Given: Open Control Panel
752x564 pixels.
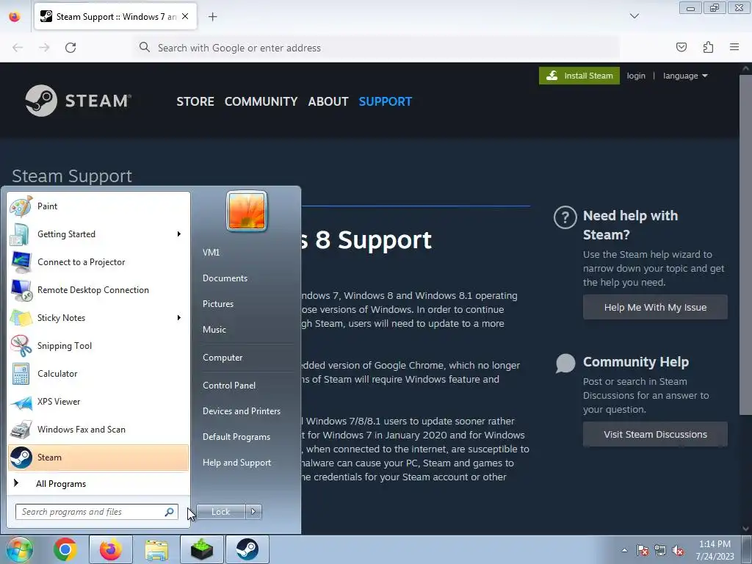Looking at the screenshot, I should click(x=229, y=386).
